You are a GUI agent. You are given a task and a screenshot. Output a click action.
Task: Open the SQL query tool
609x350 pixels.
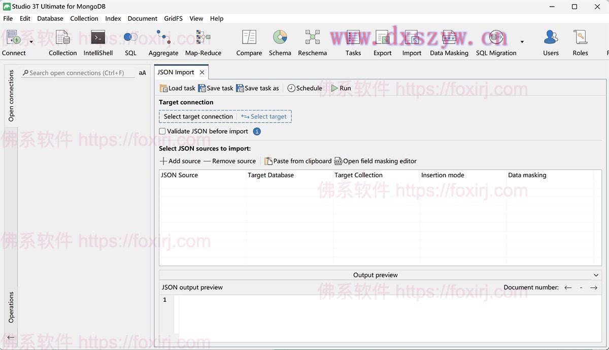[x=130, y=43]
